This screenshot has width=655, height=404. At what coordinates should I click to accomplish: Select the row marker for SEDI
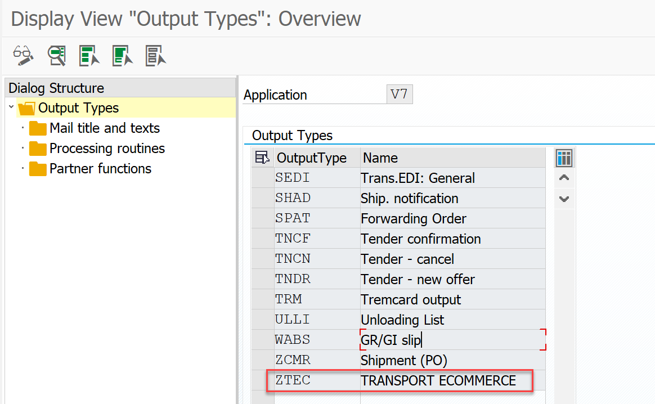pos(262,178)
